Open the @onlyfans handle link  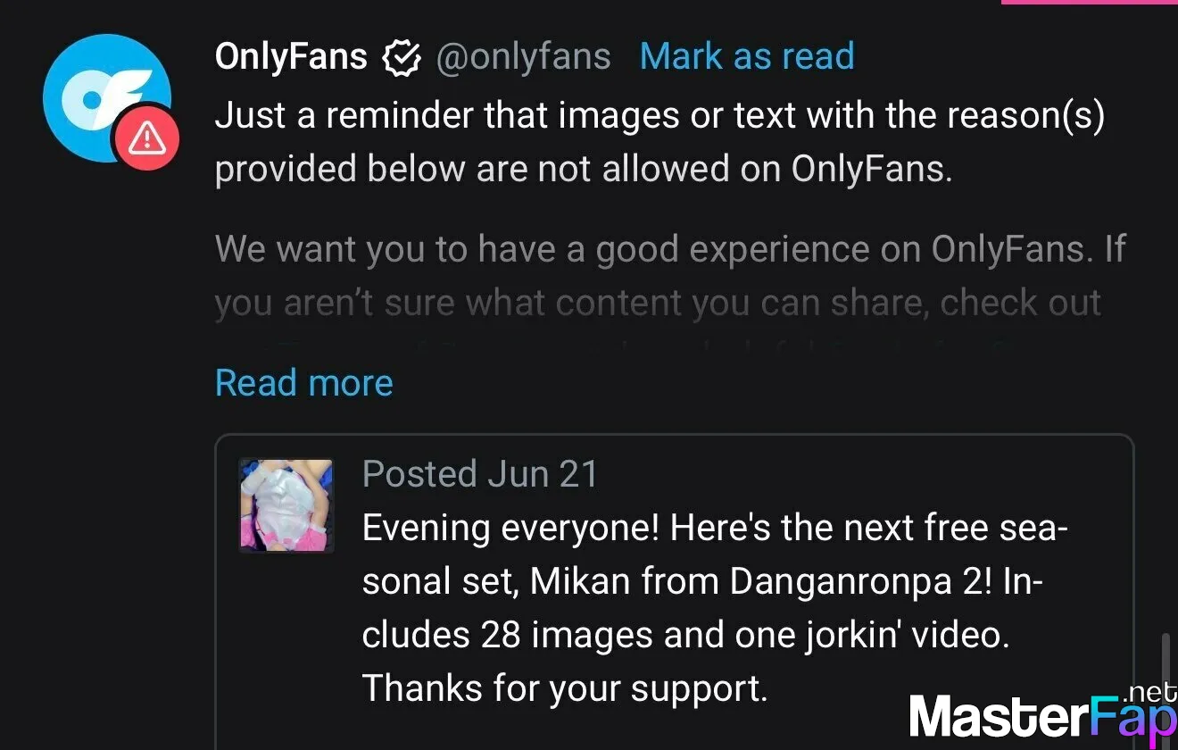[523, 56]
